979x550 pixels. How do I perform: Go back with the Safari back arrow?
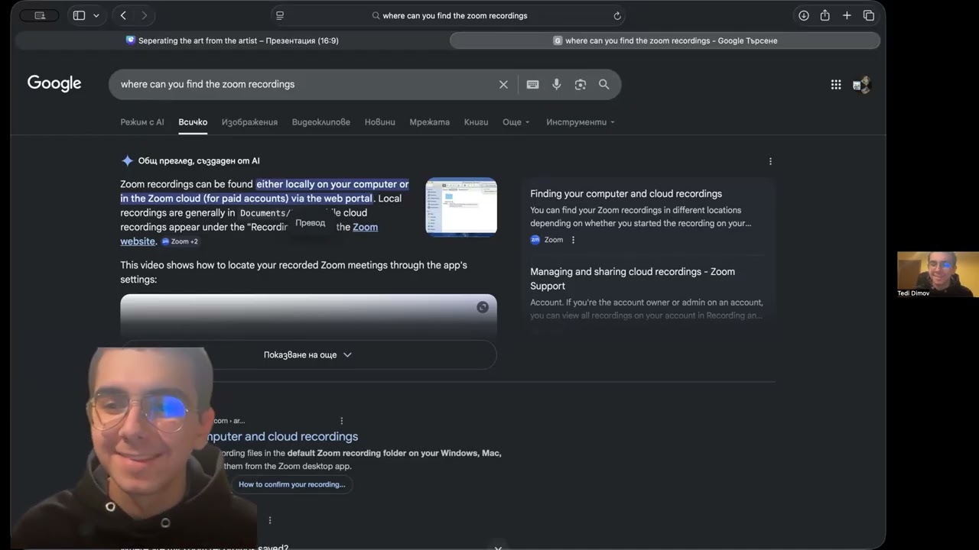pos(123,15)
